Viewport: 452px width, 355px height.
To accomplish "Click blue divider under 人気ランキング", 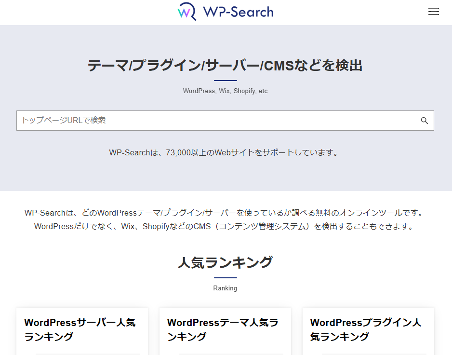I will click(x=225, y=278).
